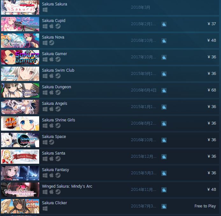Click the ¥ 68 price of Sakura Dungeon
This screenshot has width=221, height=216.
(x=212, y=90)
